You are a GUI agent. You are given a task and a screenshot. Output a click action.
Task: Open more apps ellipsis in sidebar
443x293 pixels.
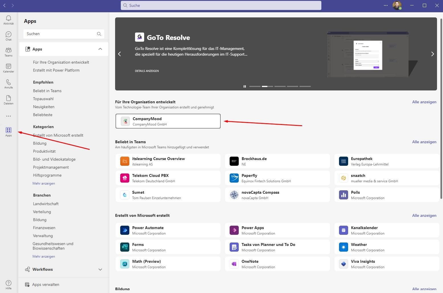coord(9,116)
